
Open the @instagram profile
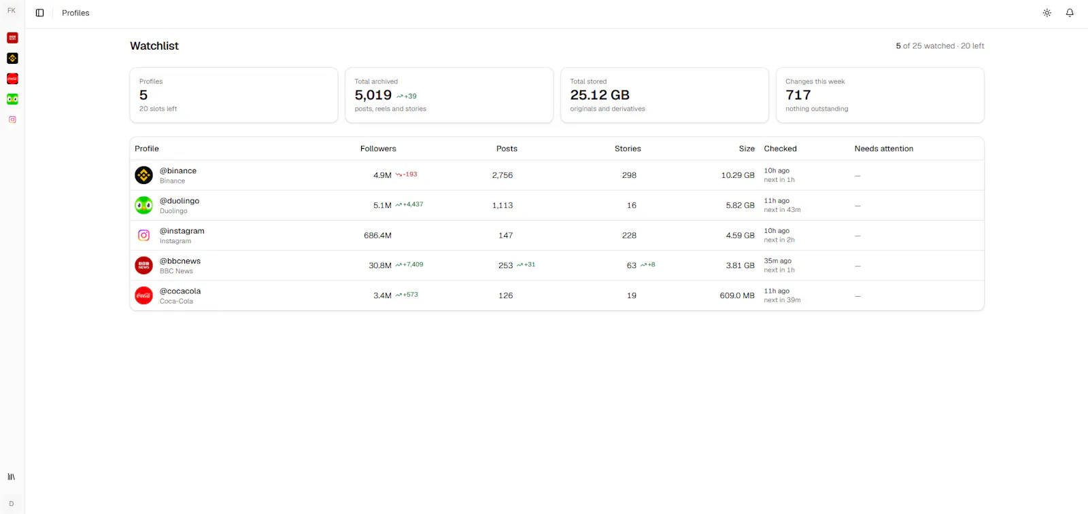tap(182, 231)
